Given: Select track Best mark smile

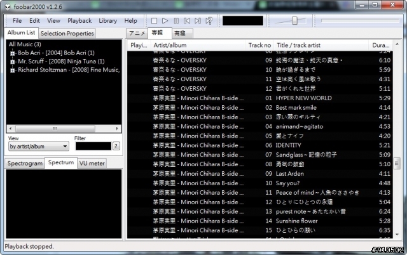Looking at the screenshot, I should [x=260, y=108].
